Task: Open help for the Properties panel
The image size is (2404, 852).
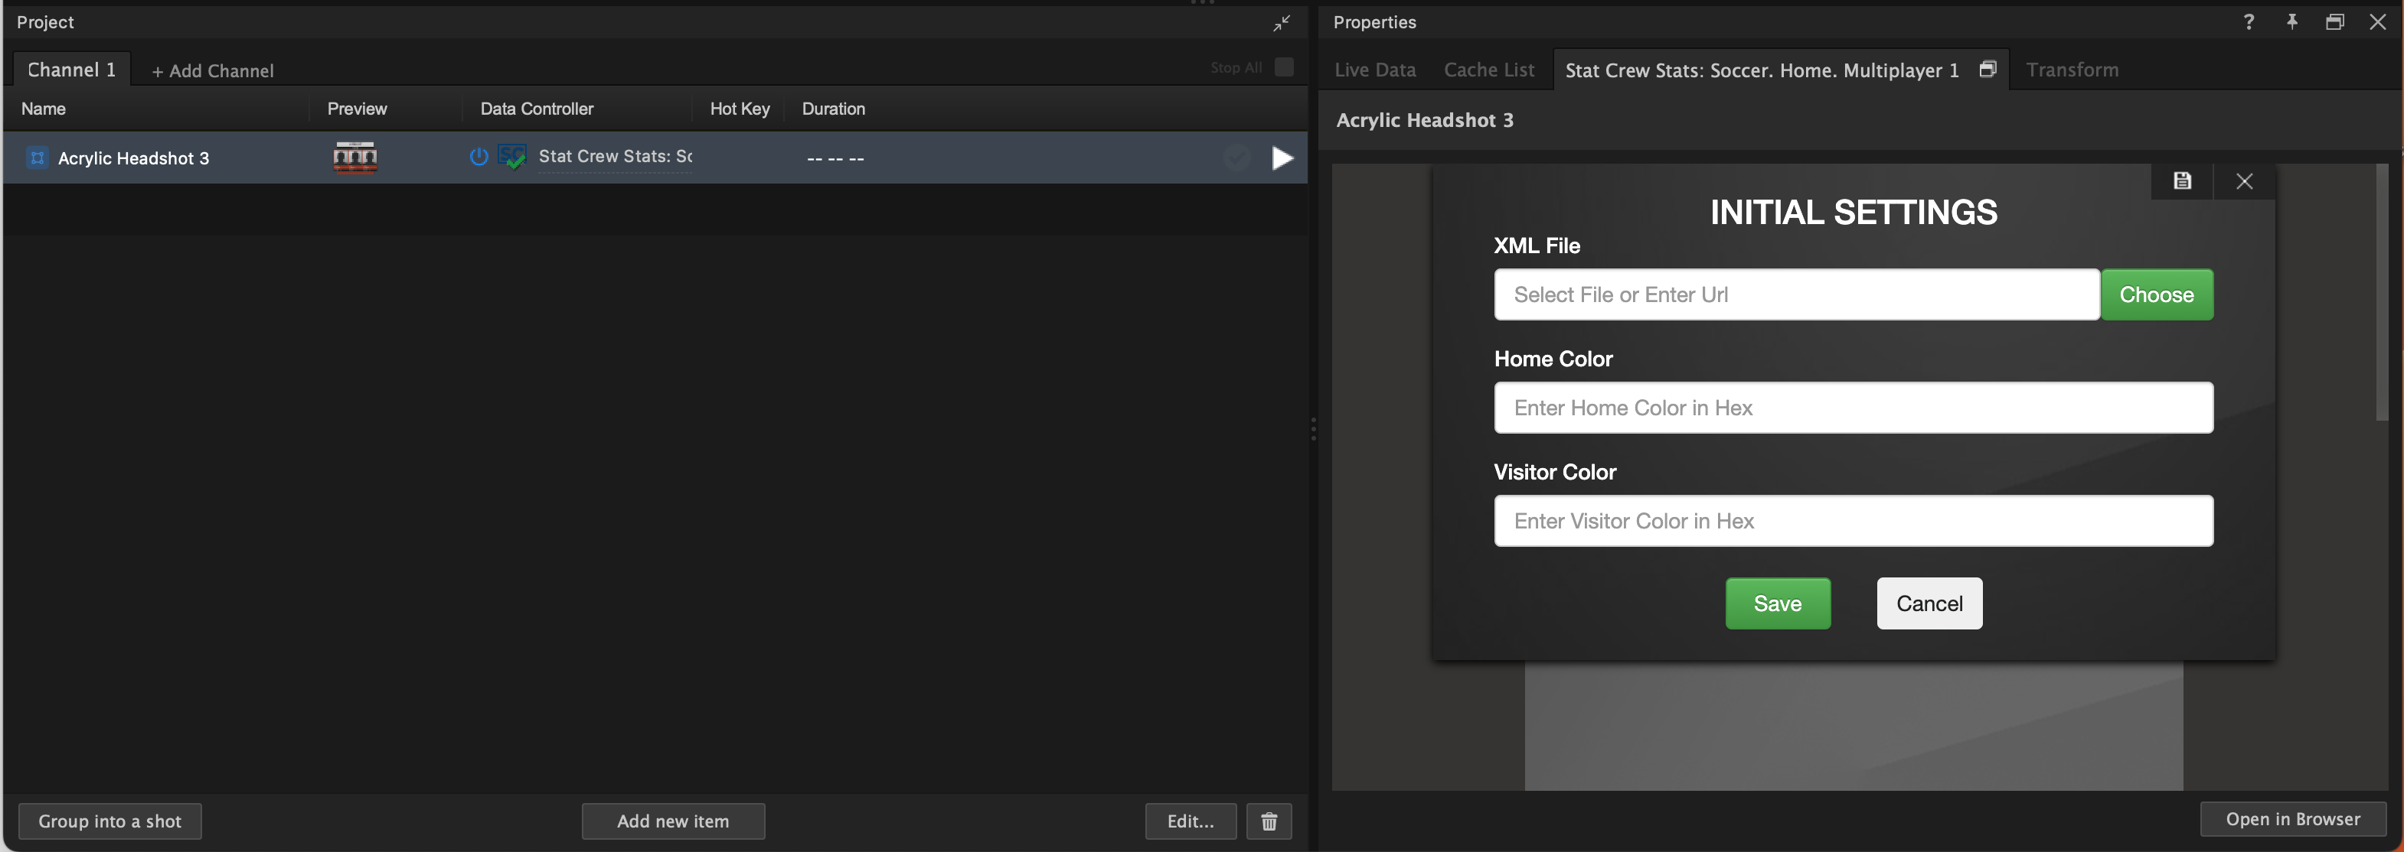Action: (x=2249, y=21)
